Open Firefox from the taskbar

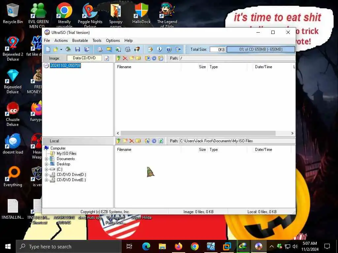point(179,246)
